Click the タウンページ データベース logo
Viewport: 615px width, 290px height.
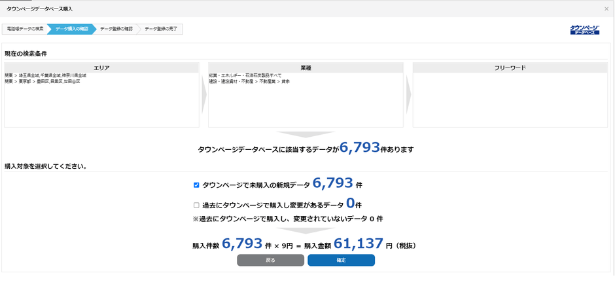tap(584, 30)
